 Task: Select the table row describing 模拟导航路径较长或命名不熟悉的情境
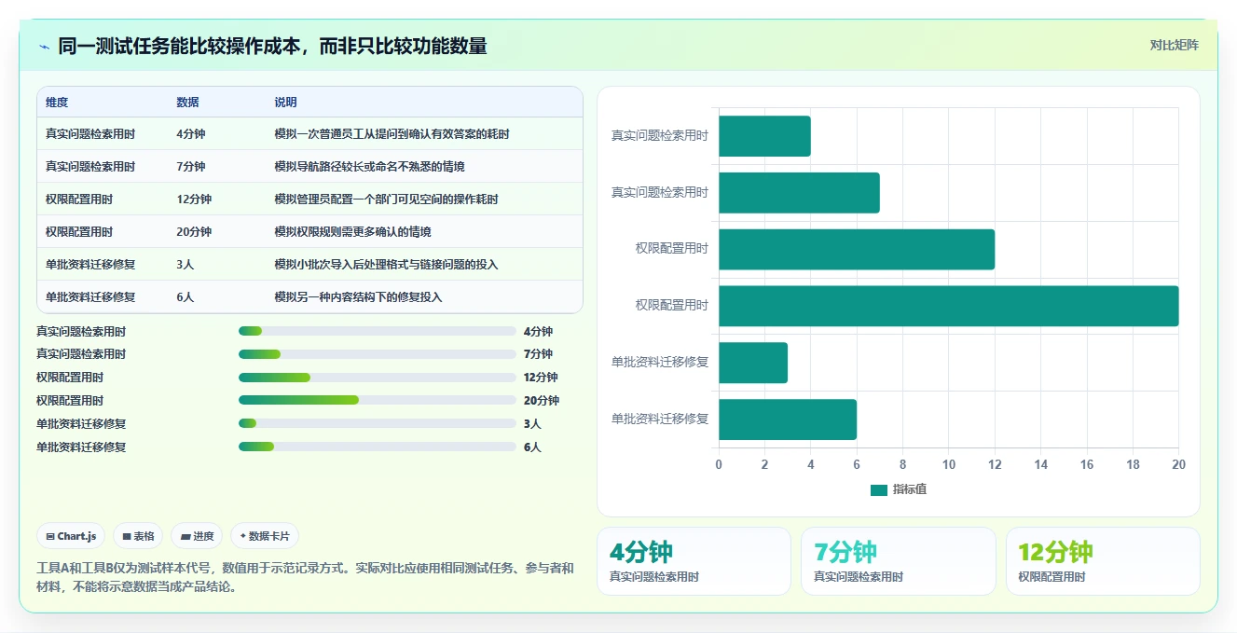point(309,167)
